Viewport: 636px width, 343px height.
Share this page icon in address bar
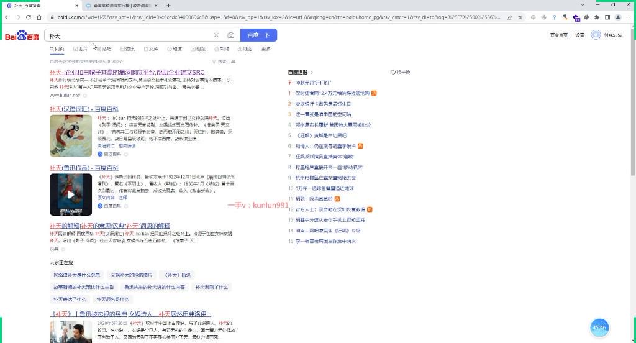(509, 17)
